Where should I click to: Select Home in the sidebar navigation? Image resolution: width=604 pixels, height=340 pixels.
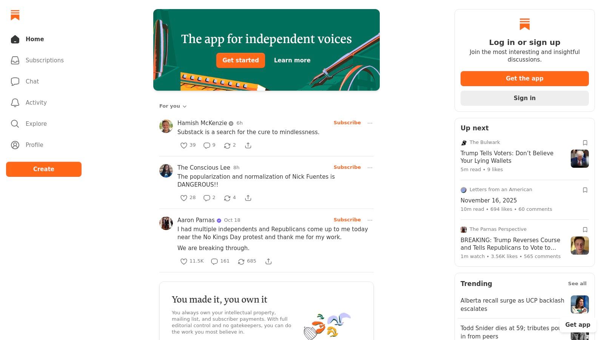point(35,39)
